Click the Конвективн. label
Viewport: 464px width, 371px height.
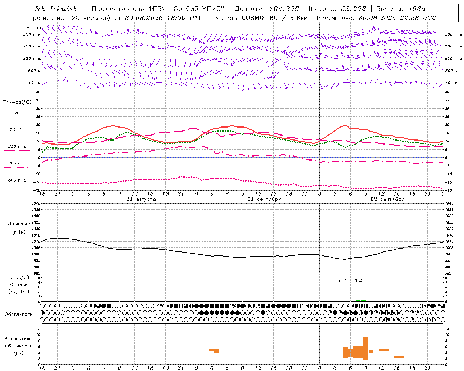(x=19, y=339)
